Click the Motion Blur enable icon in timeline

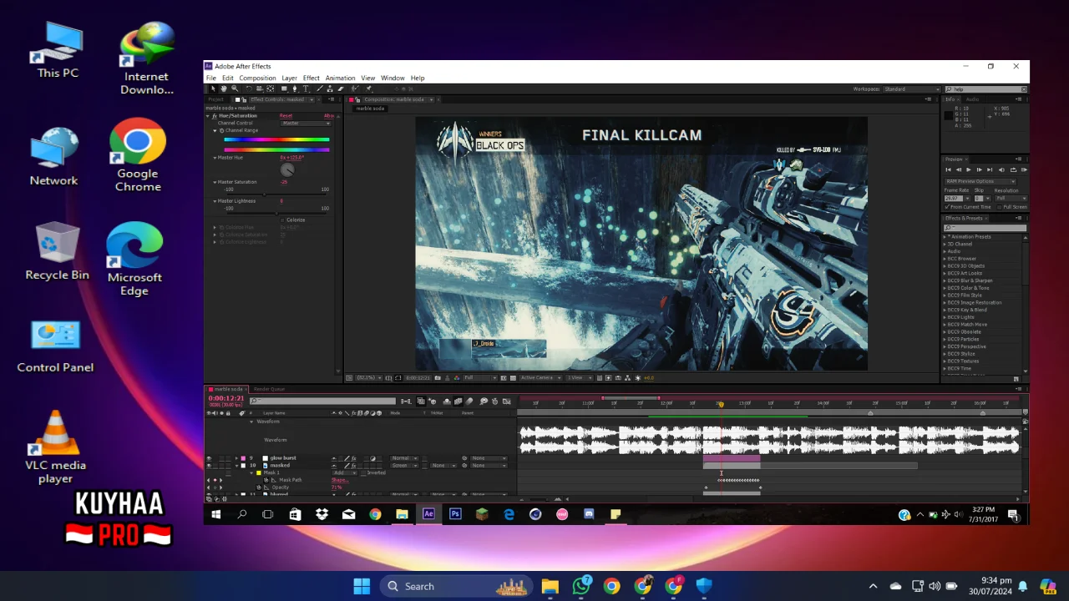coord(469,402)
